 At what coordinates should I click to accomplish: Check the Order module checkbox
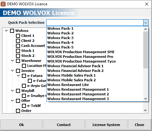[x=18, y=111]
